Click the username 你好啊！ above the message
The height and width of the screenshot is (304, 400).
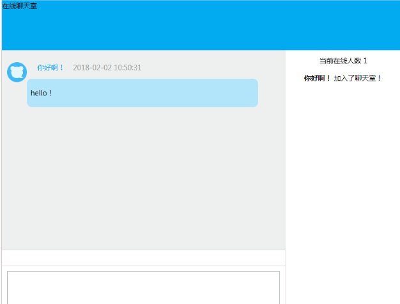pyautogui.click(x=50, y=68)
